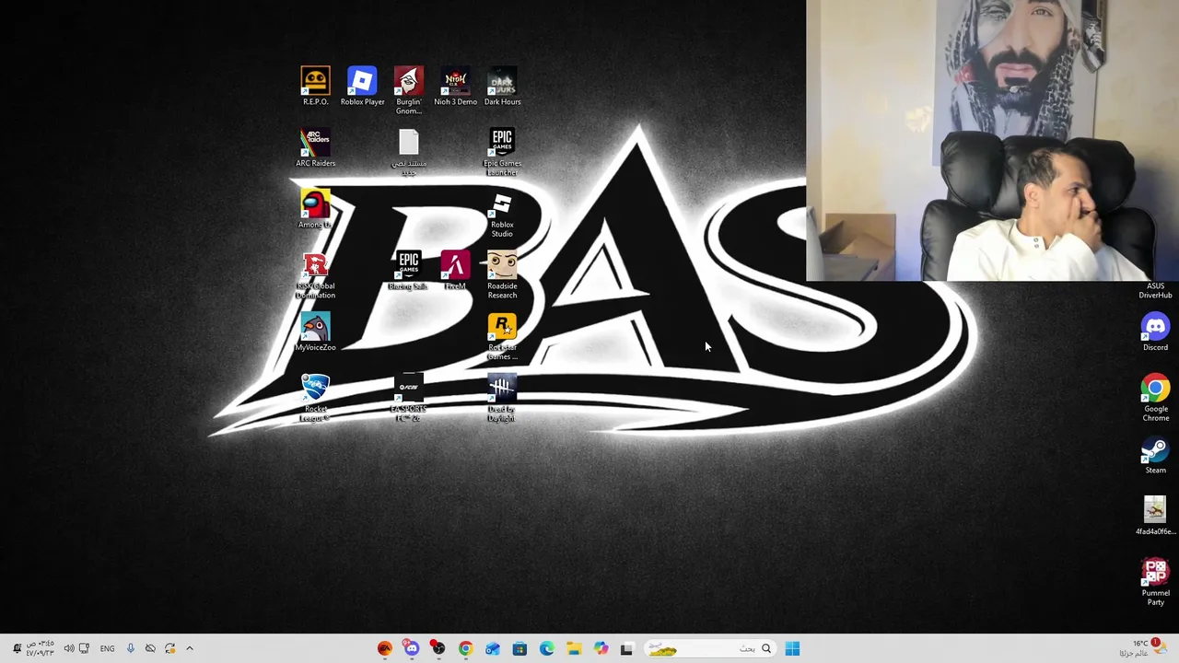Open OBS Studio from the taskbar

[438, 648]
